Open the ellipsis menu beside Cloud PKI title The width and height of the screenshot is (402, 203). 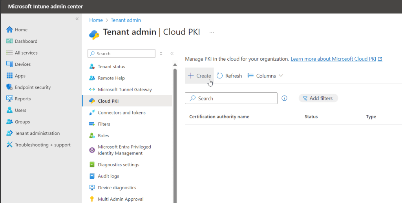click(x=212, y=33)
